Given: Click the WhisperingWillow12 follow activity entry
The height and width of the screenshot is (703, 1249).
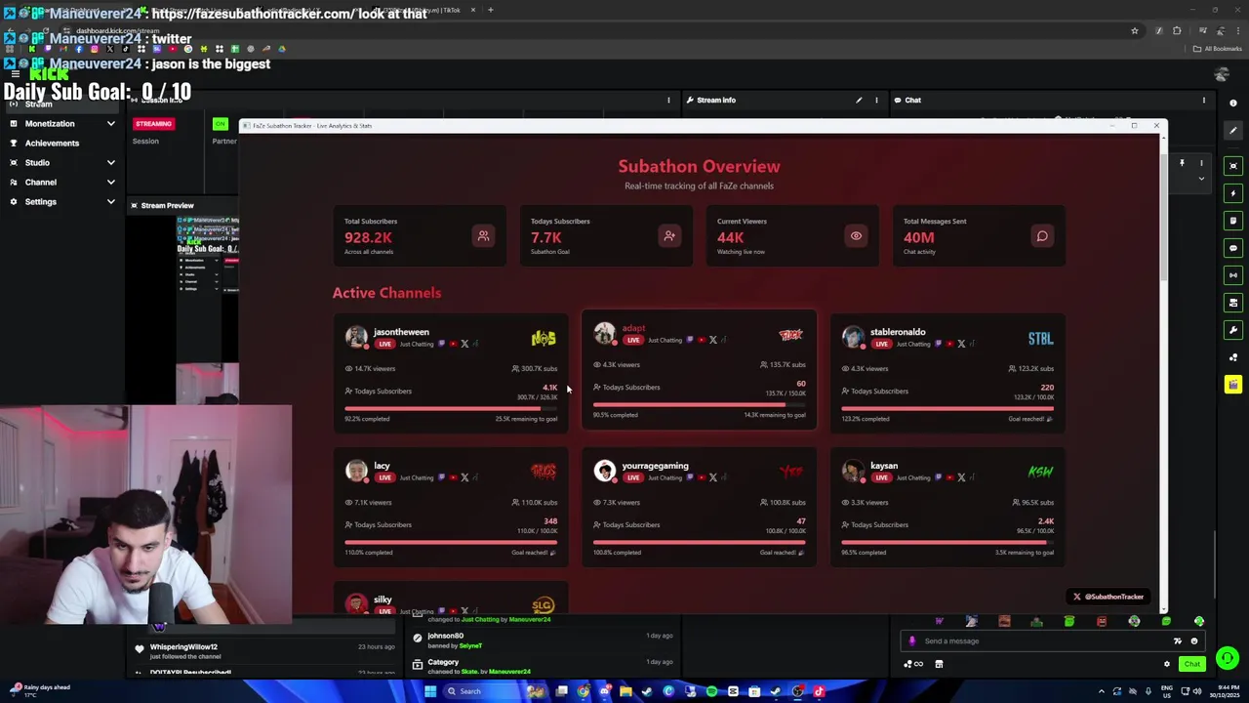Looking at the screenshot, I should [264, 651].
